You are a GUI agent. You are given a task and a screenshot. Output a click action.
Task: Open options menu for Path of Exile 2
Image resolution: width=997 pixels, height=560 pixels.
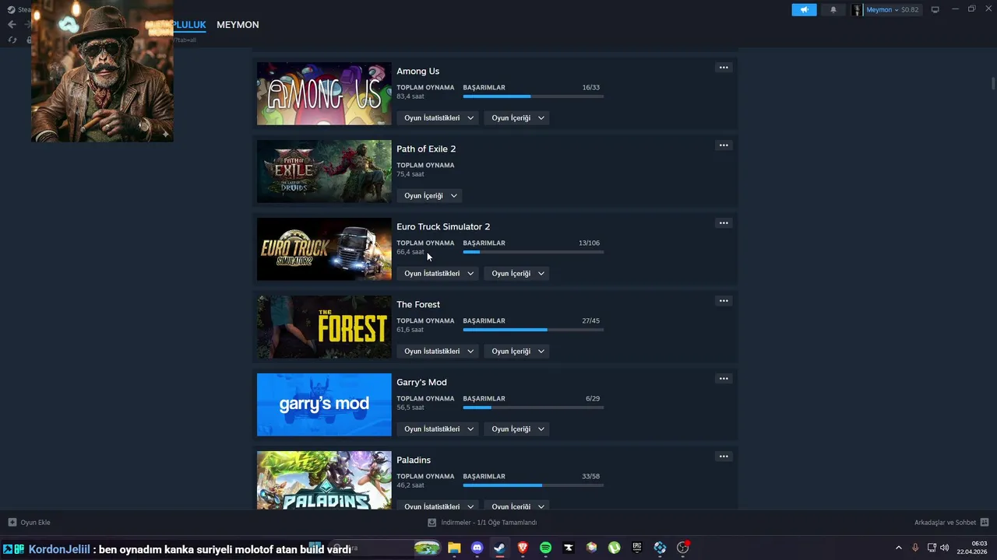tap(724, 145)
